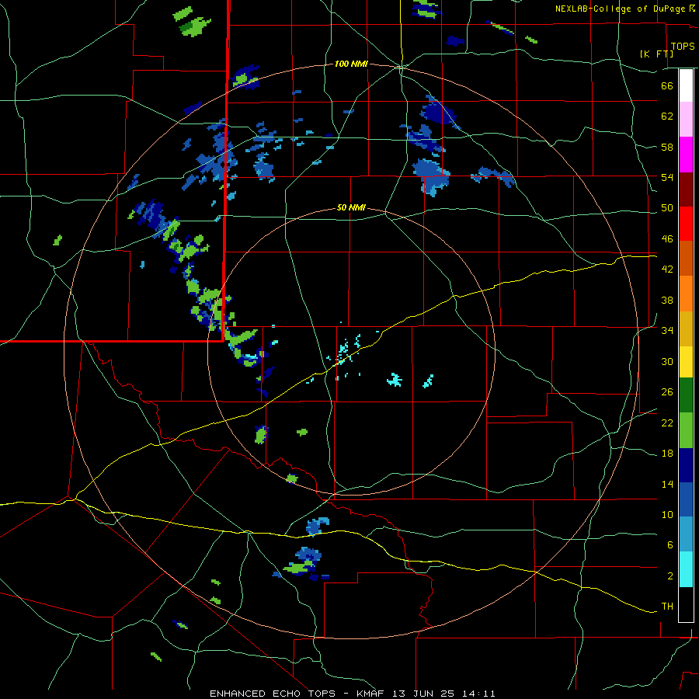Viewport: 699px width, 699px height.
Task: Click the '46' legend value
Action: pyautogui.click(x=667, y=239)
